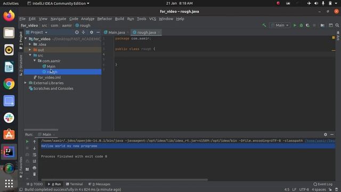Open Favorites side tool tab

click(x=21, y=167)
